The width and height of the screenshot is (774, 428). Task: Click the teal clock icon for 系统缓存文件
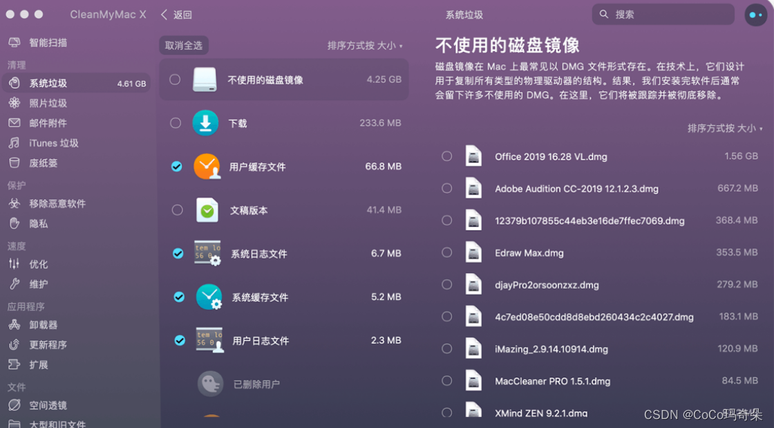[209, 297]
